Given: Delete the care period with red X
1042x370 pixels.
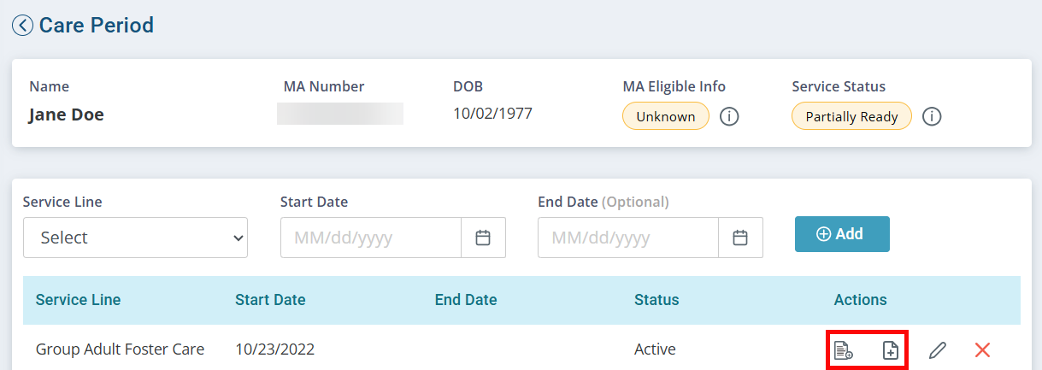Looking at the screenshot, I should coord(982,349).
